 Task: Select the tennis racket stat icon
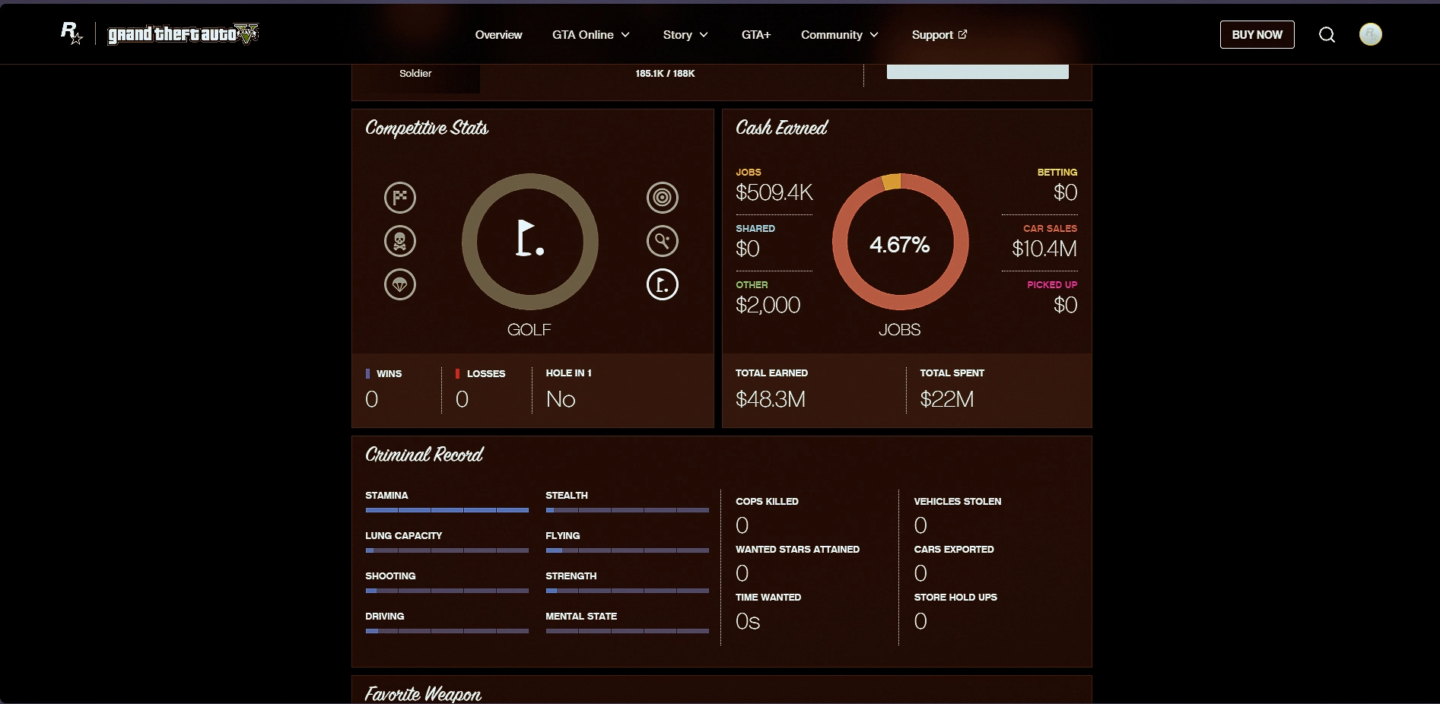click(663, 241)
